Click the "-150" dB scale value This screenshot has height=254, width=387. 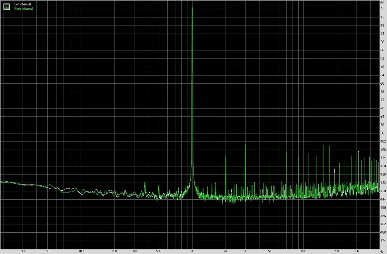click(383, 208)
